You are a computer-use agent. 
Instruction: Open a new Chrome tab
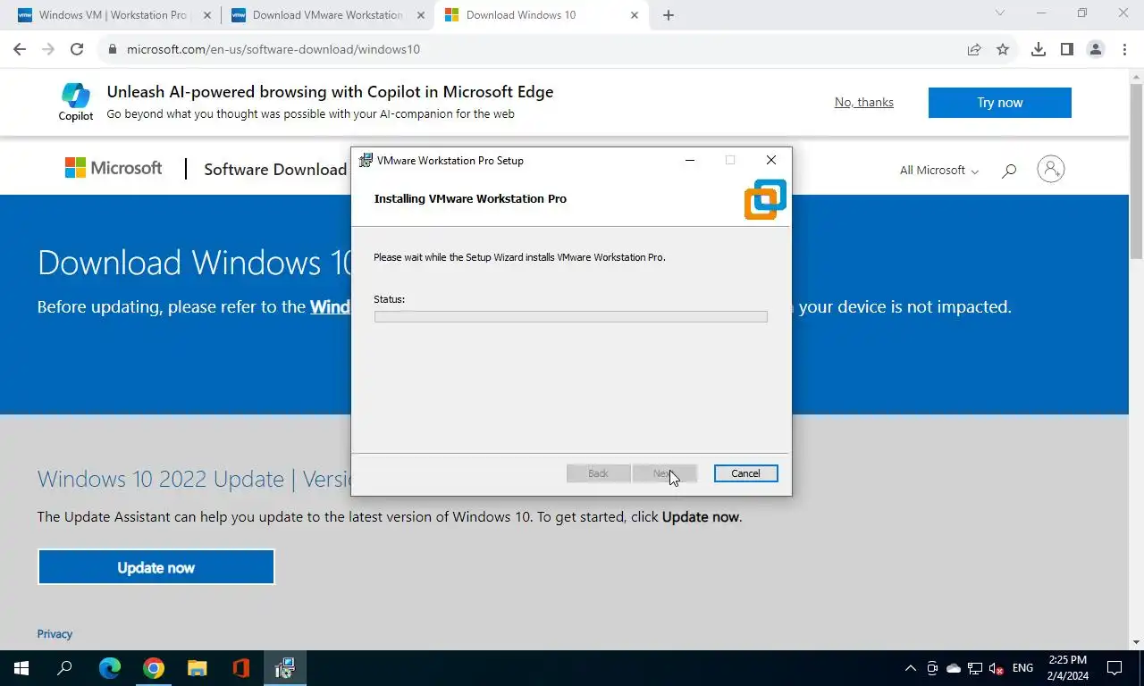pyautogui.click(x=669, y=15)
